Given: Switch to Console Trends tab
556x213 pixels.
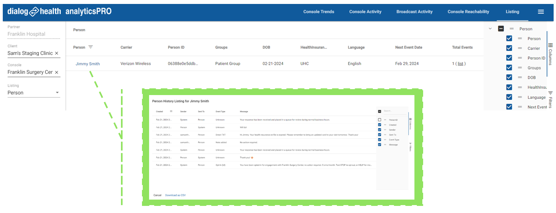Looking at the screenshot, I should [x=319, y=12].
